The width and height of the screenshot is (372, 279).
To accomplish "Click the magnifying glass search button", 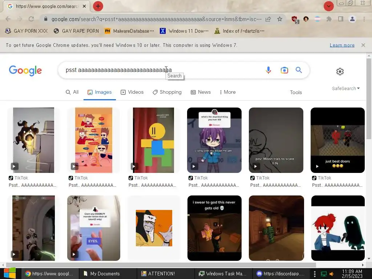I will [x=299, y=70].
